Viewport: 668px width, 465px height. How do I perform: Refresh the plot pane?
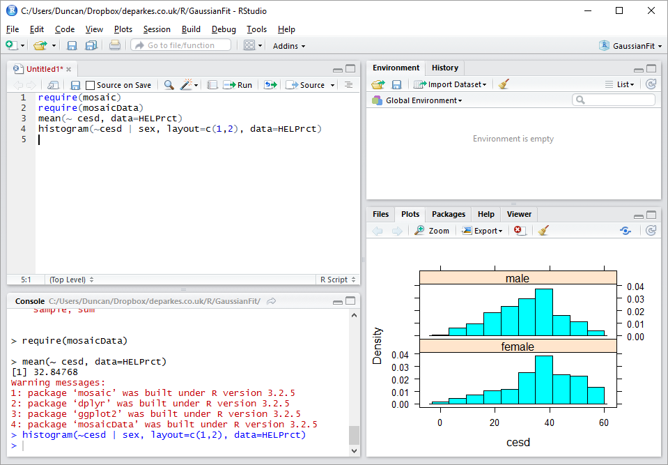click(x=649, y=230)
